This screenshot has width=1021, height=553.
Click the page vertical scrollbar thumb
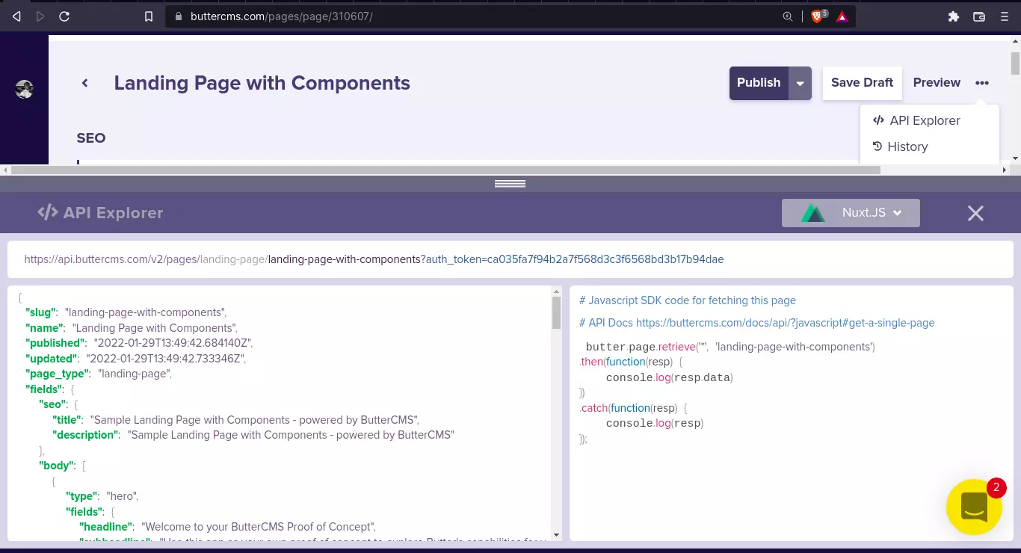[x=1015, y=63]
